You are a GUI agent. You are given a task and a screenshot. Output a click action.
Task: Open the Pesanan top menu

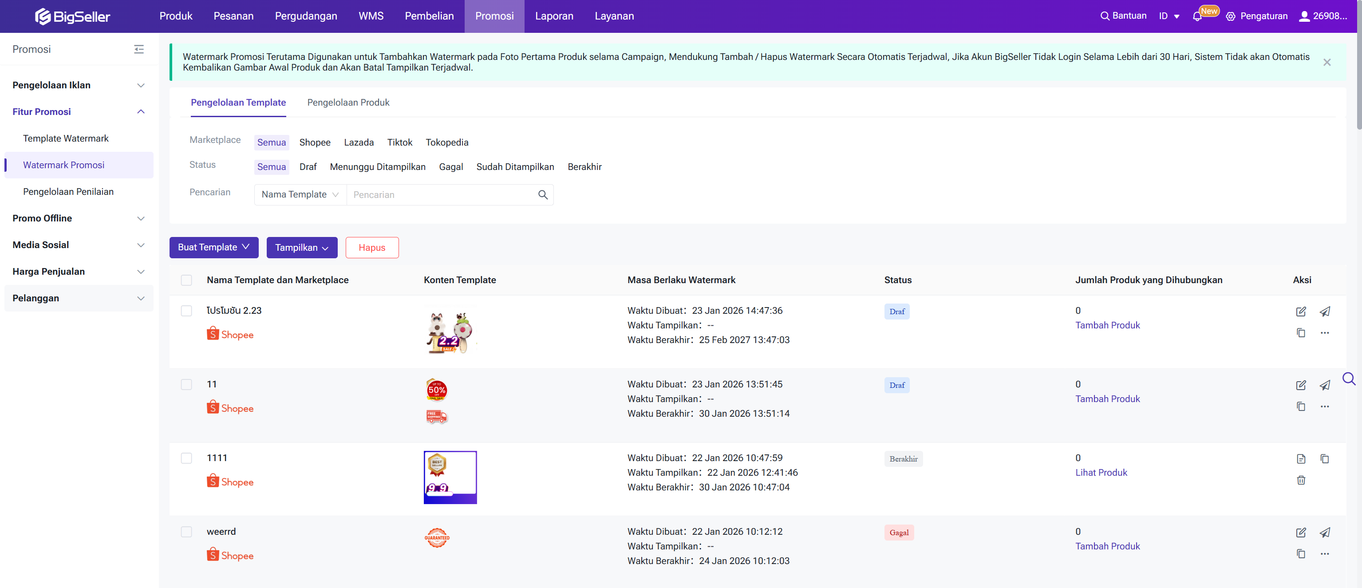click(x=233, y=16)
